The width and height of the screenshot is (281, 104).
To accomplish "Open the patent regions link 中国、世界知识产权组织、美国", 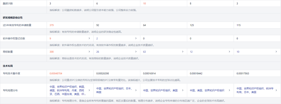I will pos(160,91).
